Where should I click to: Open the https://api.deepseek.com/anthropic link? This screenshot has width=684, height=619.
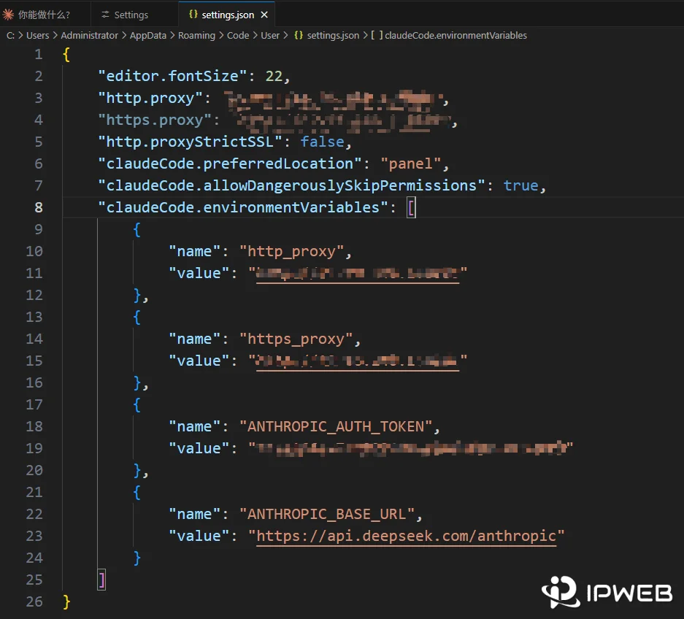(406, 536)
